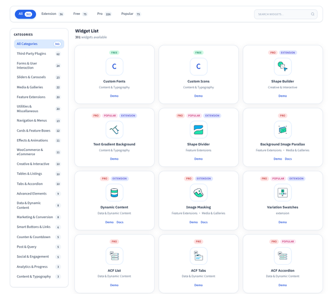
Task: Open Demo link for Custom Icons
Action: click(x=199, y=96)
